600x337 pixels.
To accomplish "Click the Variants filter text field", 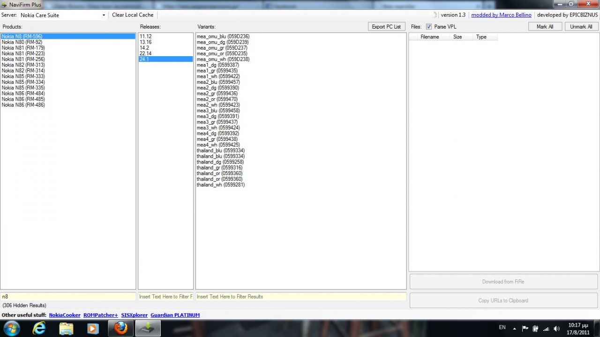I will [x=301, y=296].
